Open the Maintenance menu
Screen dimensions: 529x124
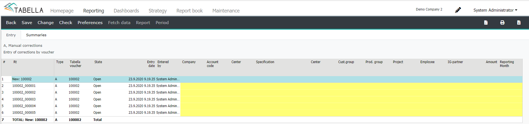[x=226, y=11]
